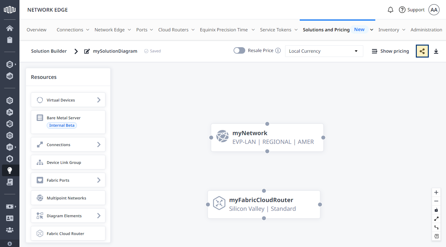The height and width of the screenshot is (247, 446).
Task: Click the connector routing icon
Action: point(436,228)
